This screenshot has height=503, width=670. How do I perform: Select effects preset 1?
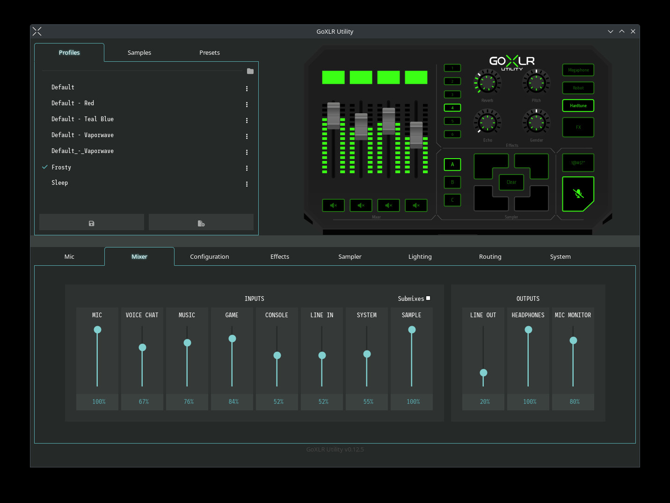pos(452,68)
